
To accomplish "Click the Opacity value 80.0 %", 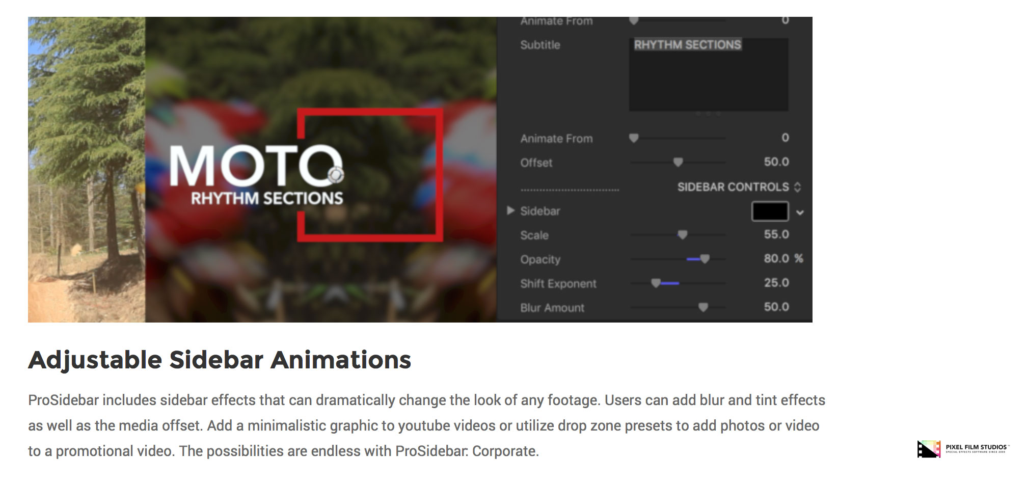I will (x=783, y=258).
